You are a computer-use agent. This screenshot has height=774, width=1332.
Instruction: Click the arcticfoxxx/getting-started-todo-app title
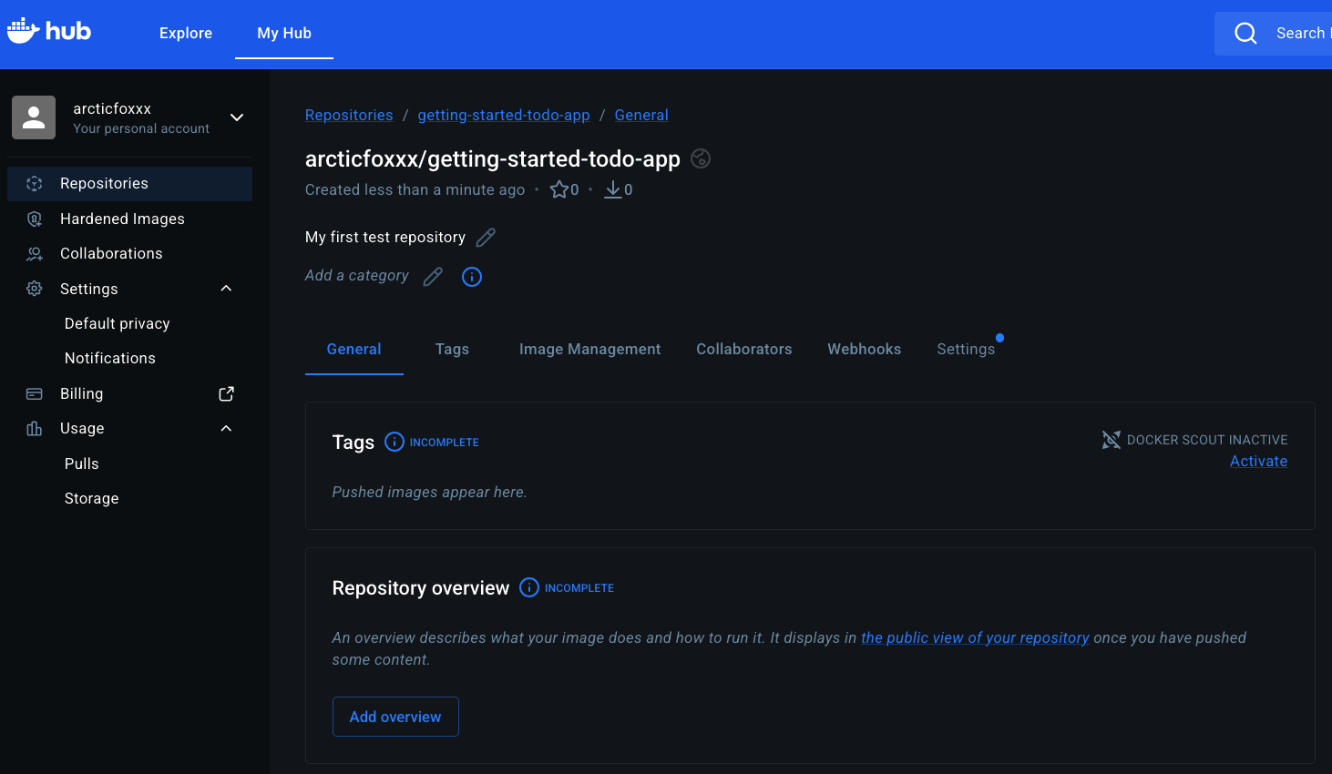493,159
